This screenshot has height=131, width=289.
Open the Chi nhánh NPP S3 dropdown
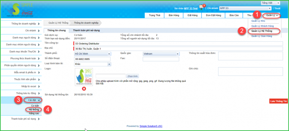245,8
